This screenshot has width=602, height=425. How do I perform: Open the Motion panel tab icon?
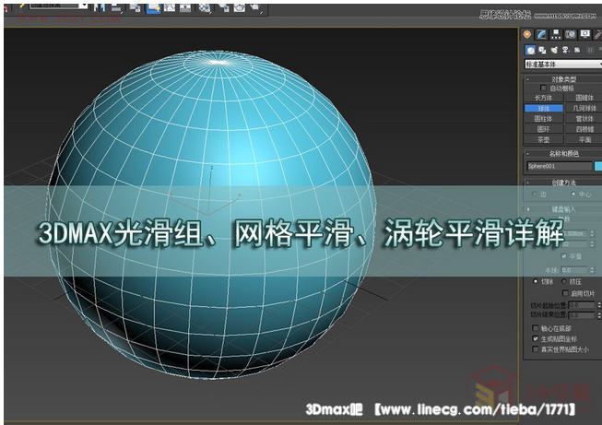pyautogui.click(x=571, y=34)
